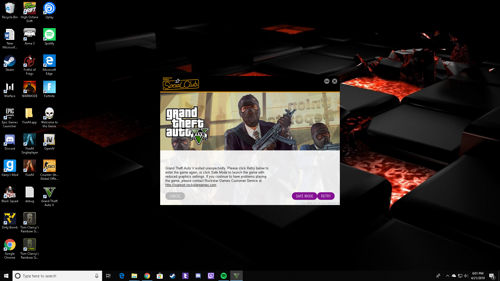Open the Action Center notifications
The height and width of the screenshot is (281, 500).
pyautogui.click(x=492, y=276)
